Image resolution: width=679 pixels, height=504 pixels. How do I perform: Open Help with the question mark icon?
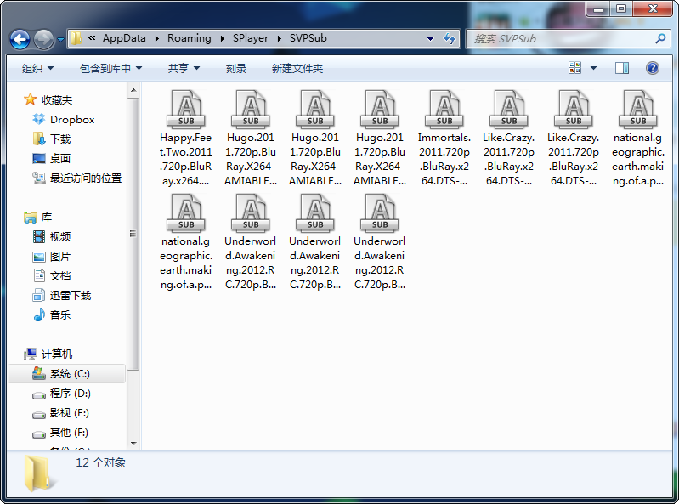(x=652, y=68)
